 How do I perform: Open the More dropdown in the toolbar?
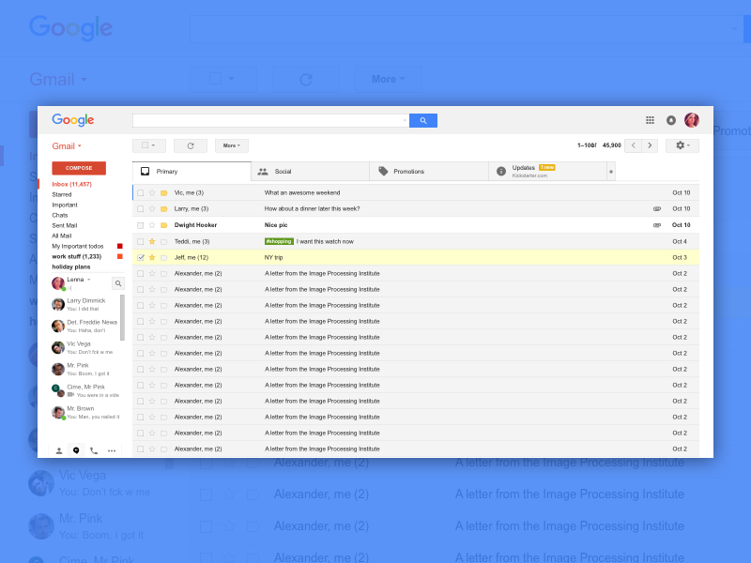click(x=231, y=145)
